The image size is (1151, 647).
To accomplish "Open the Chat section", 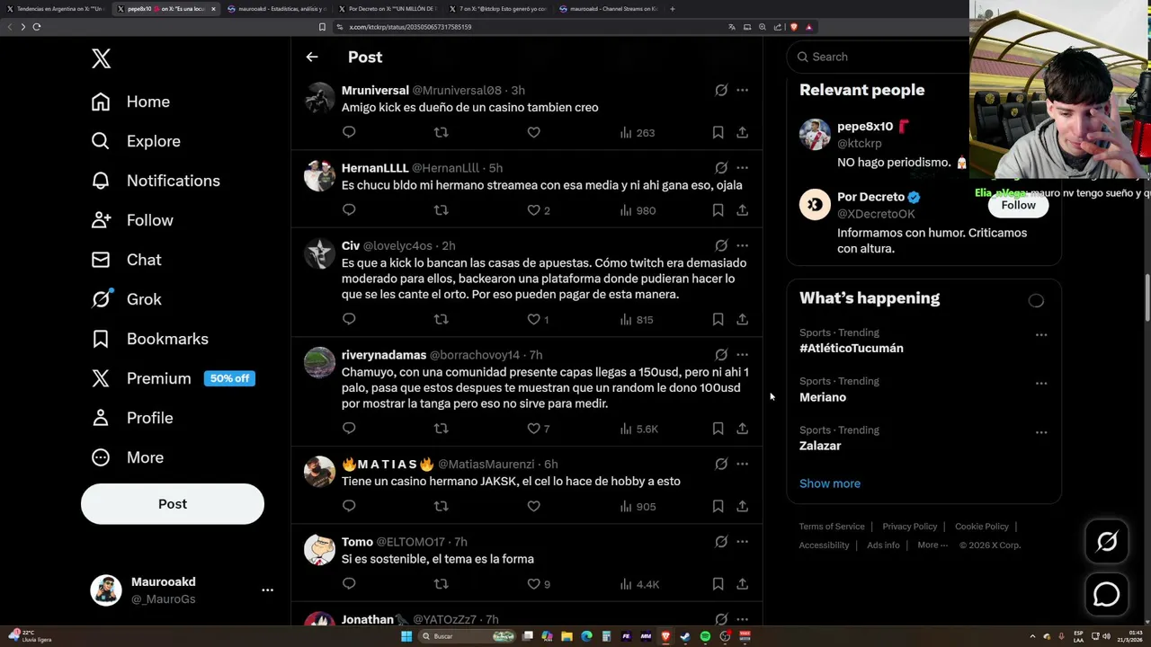I will click(x=126, y=260).
